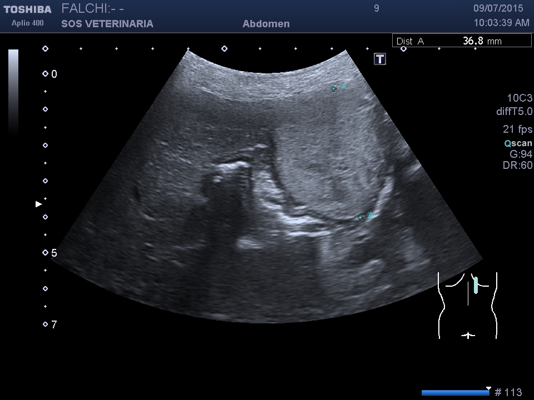Click the body marker pictogram
Viewport: 534px width, 400px height.
pyautogui.click(x=467, y=305)
